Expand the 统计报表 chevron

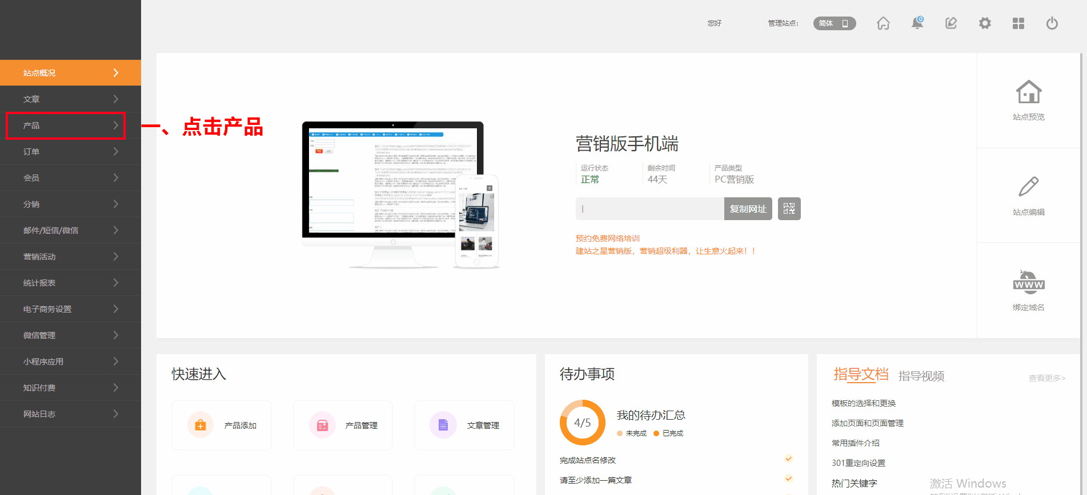[x=116, y=282]
